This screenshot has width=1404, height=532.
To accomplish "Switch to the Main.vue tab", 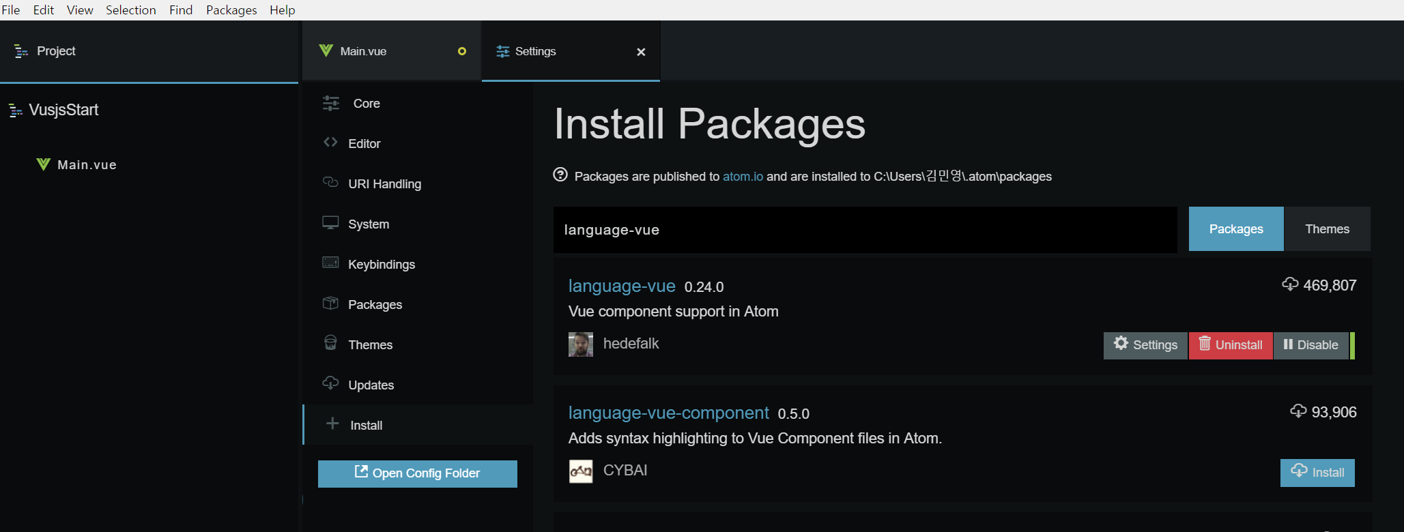I will (392, 51).
